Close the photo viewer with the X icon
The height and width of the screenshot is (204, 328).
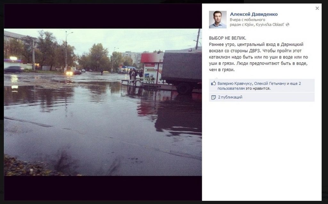(x=317, y=8)
